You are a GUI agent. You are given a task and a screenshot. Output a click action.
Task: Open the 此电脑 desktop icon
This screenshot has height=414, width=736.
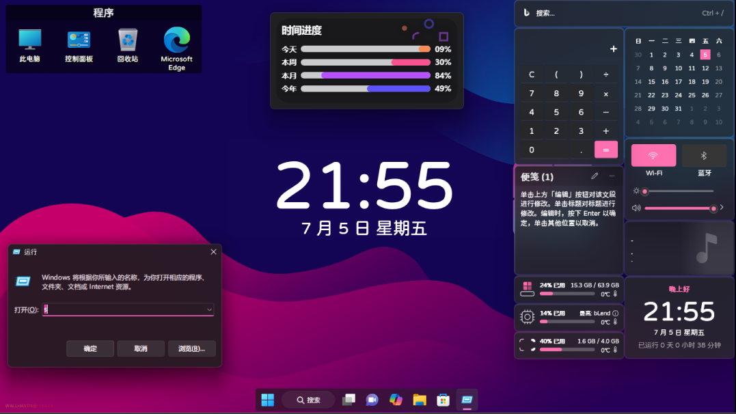(x=29, y=46)
